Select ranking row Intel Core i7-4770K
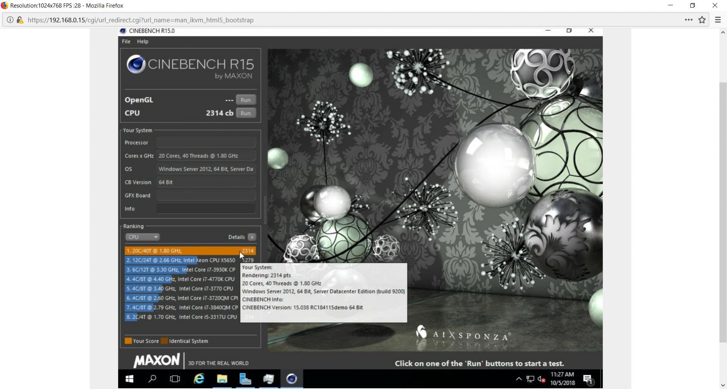 pyautogui.click(x=182, y=279)
